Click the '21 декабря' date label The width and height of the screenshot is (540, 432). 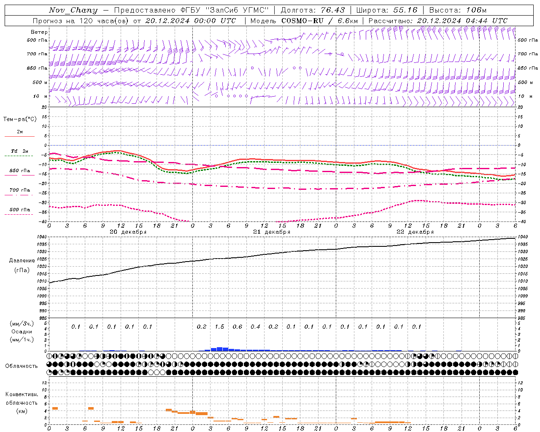(272, 232)
